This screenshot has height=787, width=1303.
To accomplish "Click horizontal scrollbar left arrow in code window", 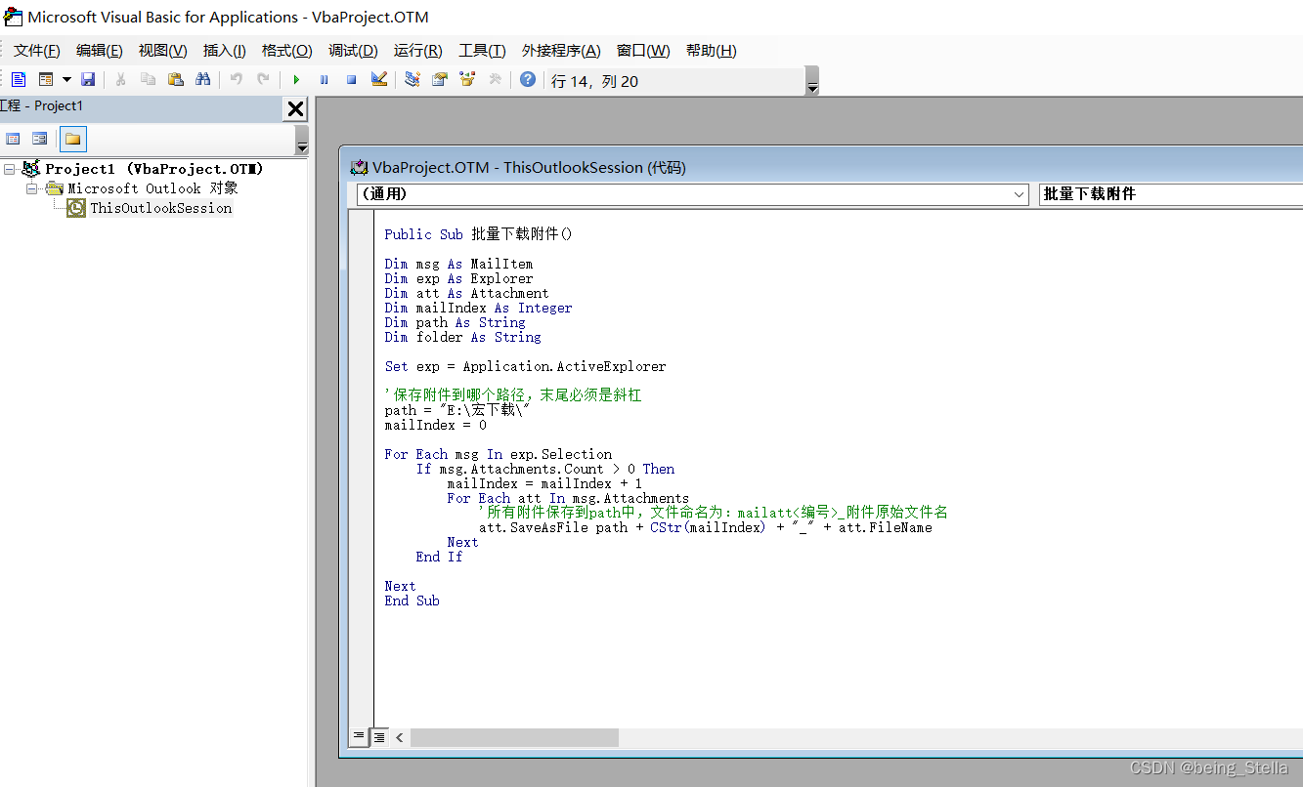I will 399,737.
